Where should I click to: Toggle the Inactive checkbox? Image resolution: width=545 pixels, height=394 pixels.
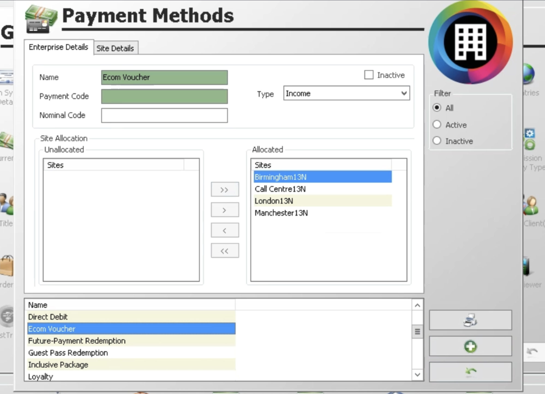[369, 75]
